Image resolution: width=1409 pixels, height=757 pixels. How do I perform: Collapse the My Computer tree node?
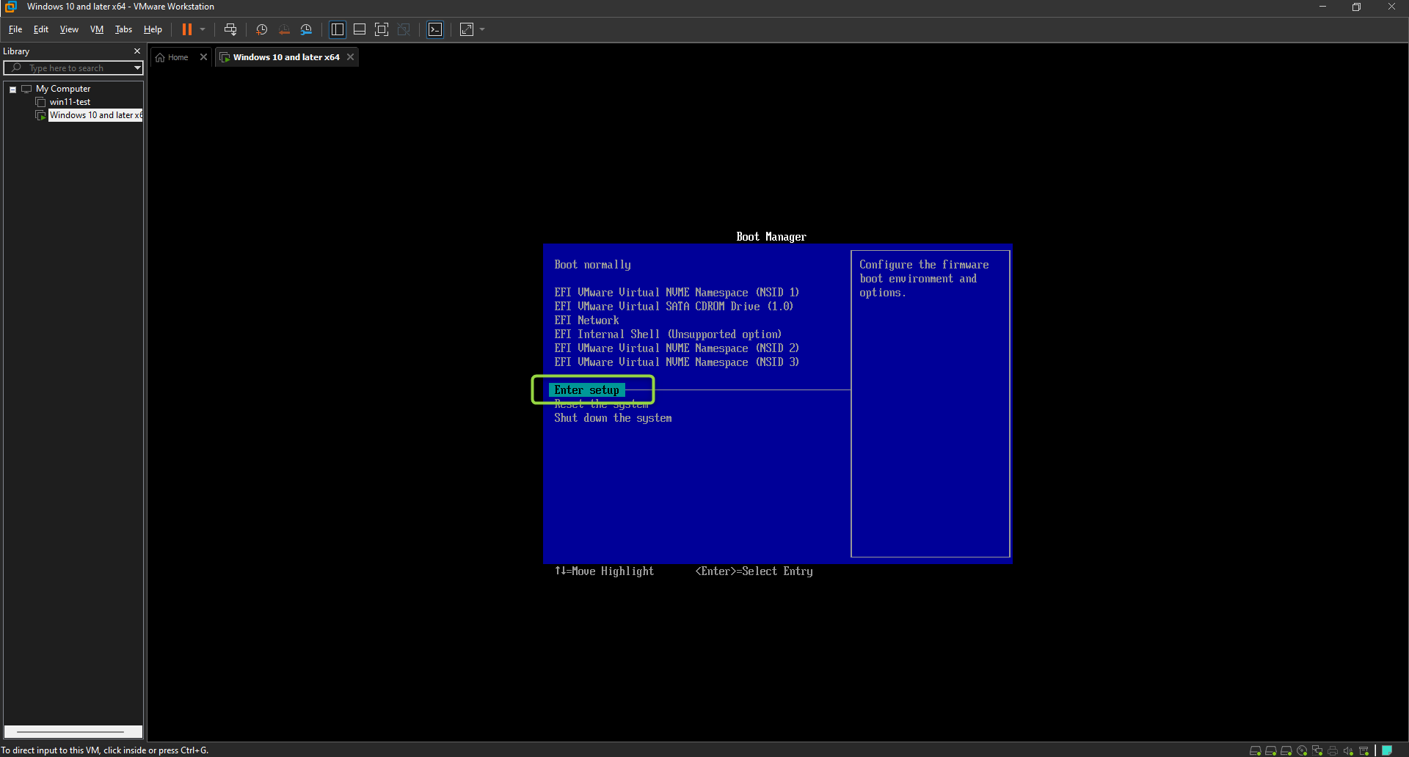point(12,89)
